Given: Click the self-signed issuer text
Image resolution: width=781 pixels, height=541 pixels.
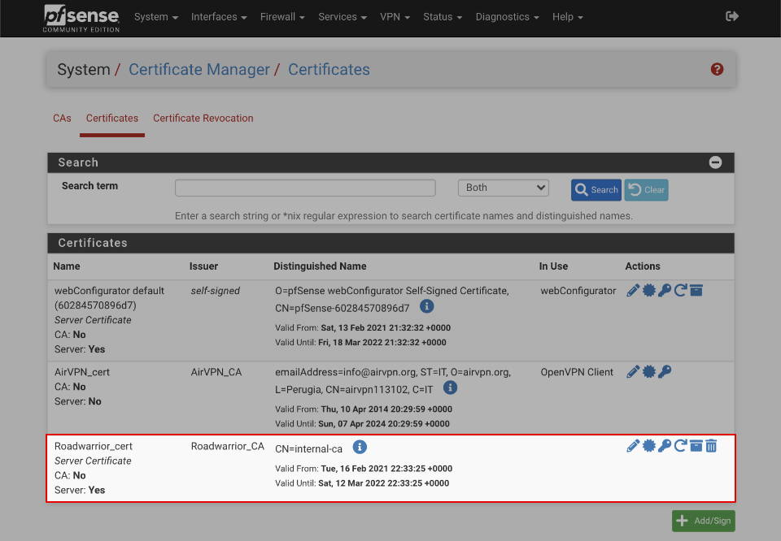Looking at the screenshot, I should (215, 290).
